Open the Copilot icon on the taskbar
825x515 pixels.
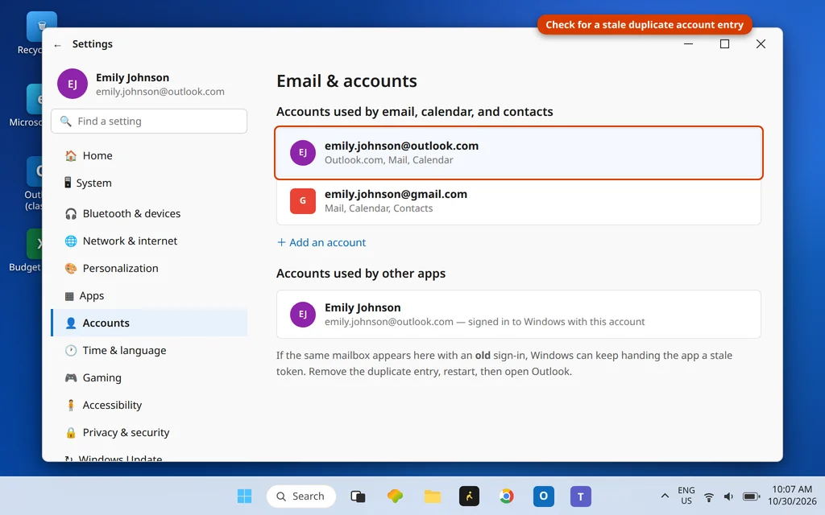pyautogui.click(x=395, y=496)
